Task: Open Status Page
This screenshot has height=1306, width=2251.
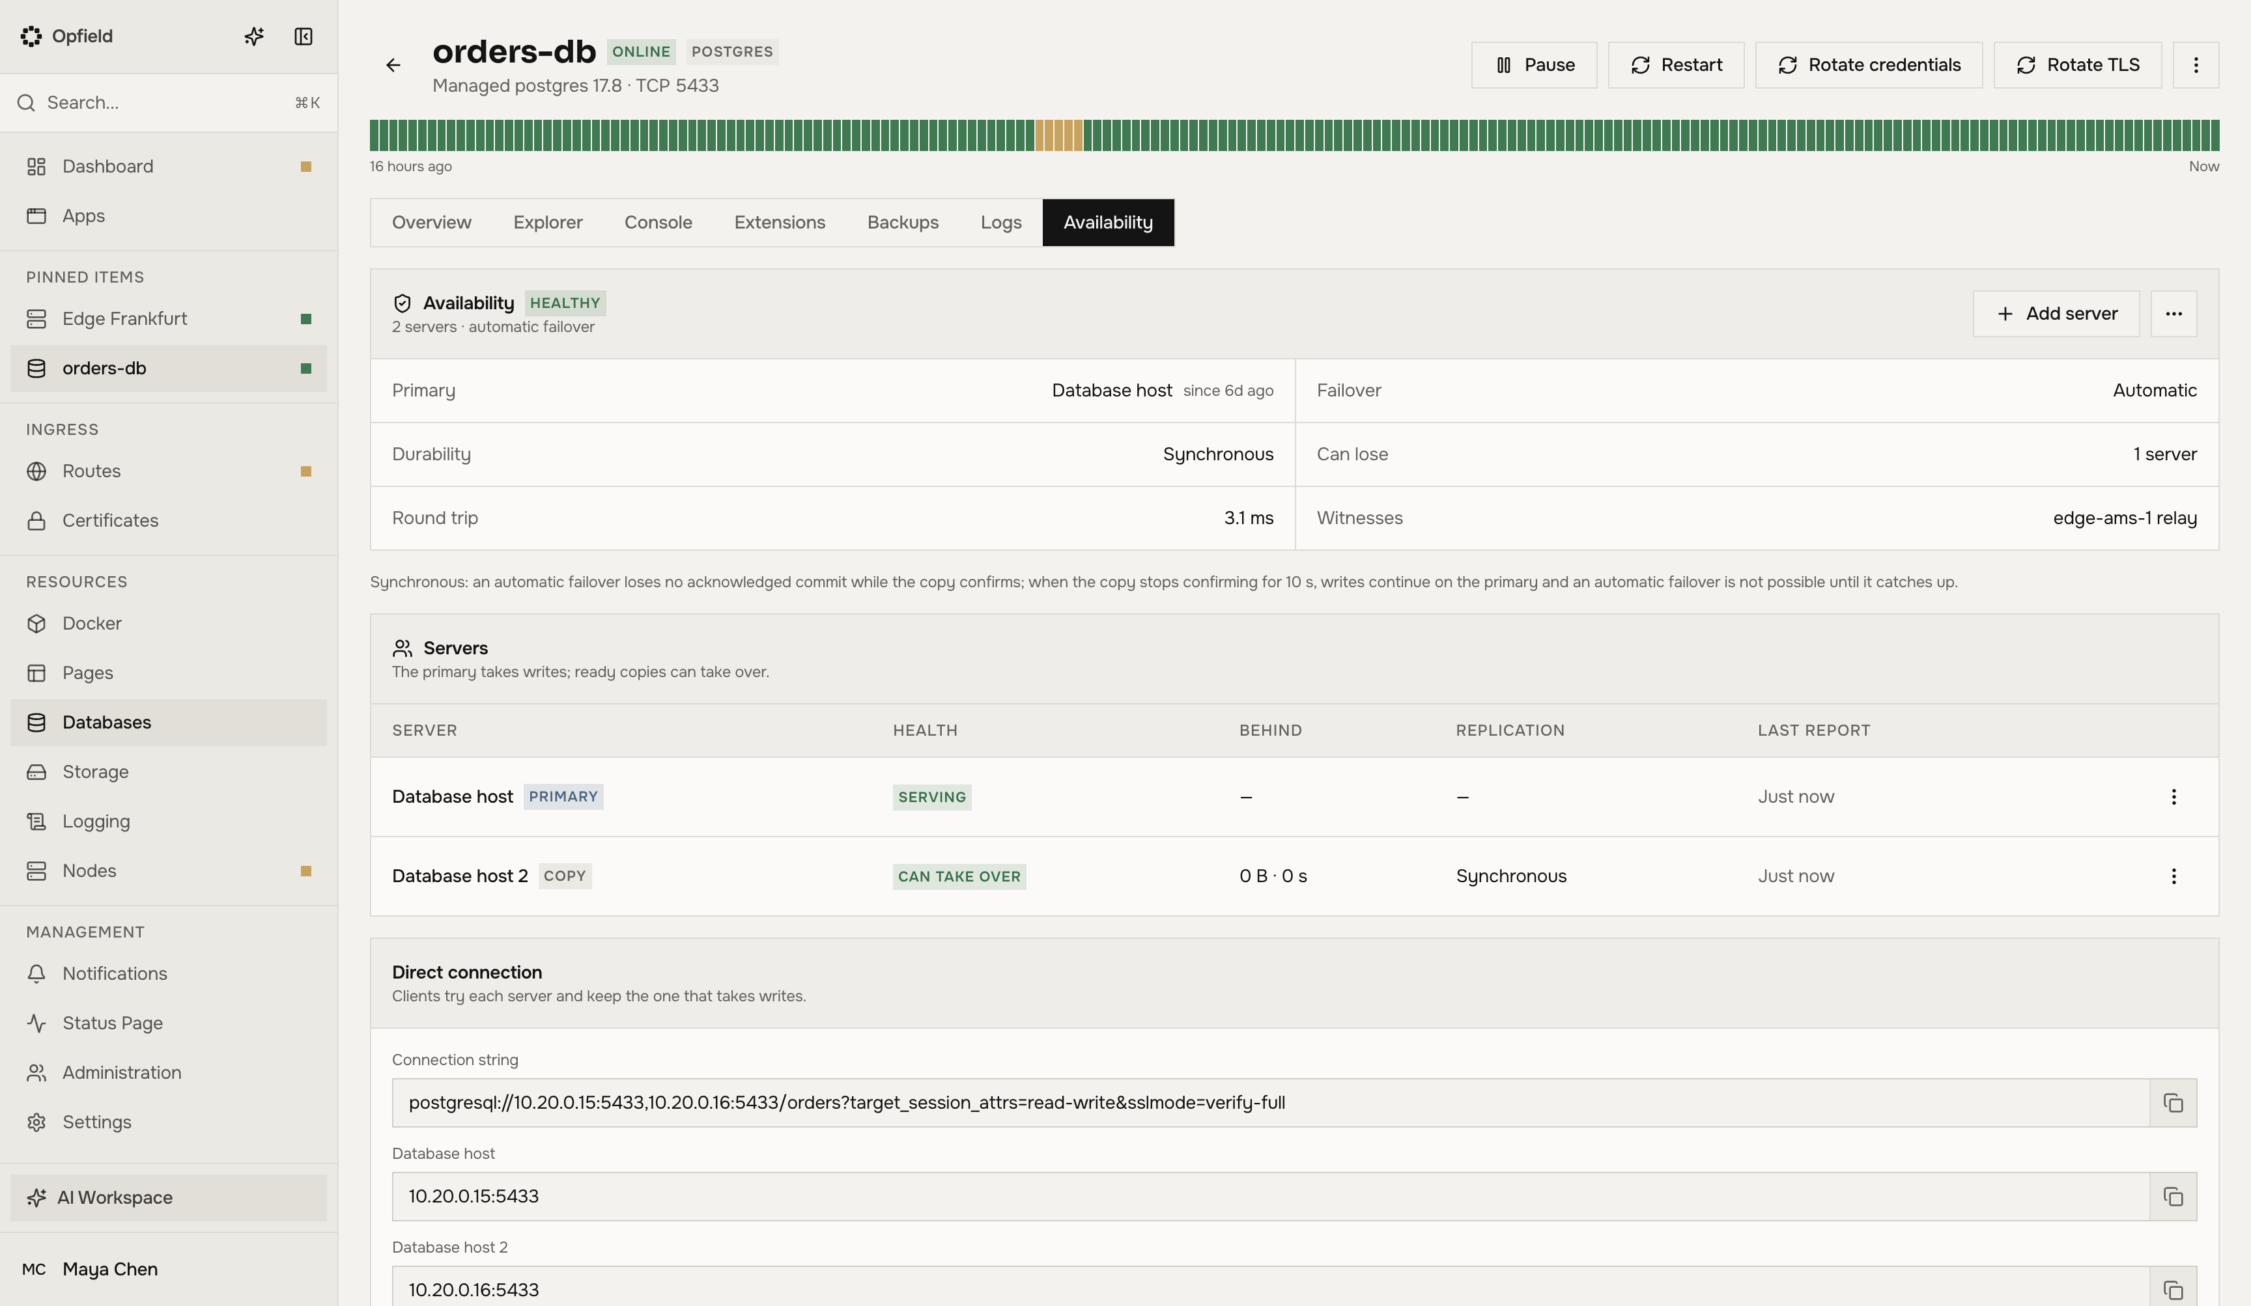Action: click(x=169, y=1023)
